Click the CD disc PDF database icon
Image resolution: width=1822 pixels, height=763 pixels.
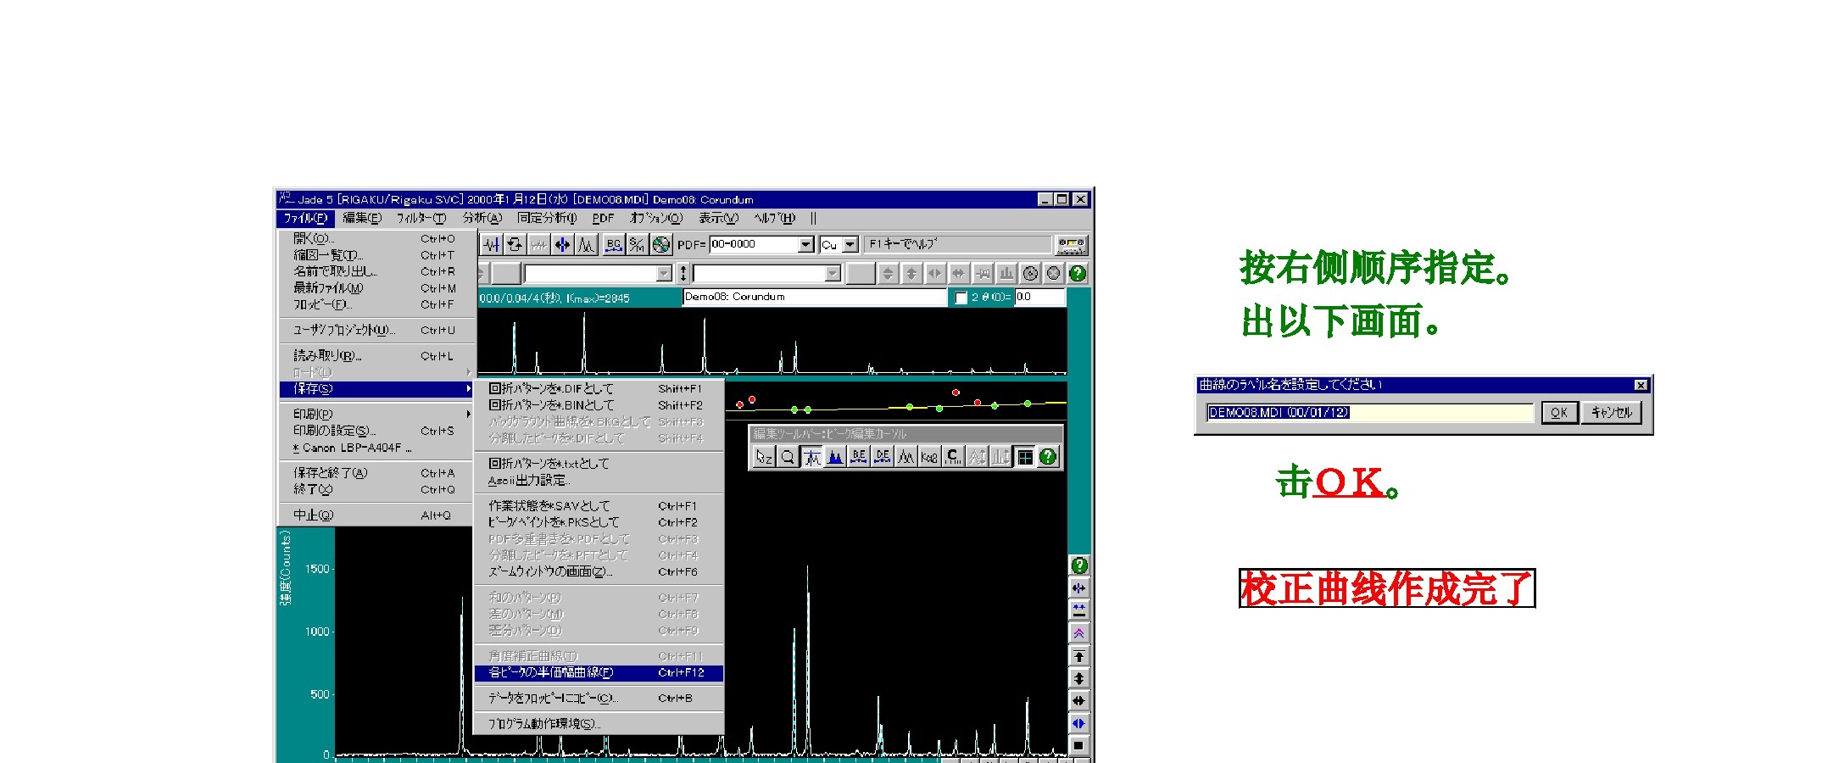[661, 245]
